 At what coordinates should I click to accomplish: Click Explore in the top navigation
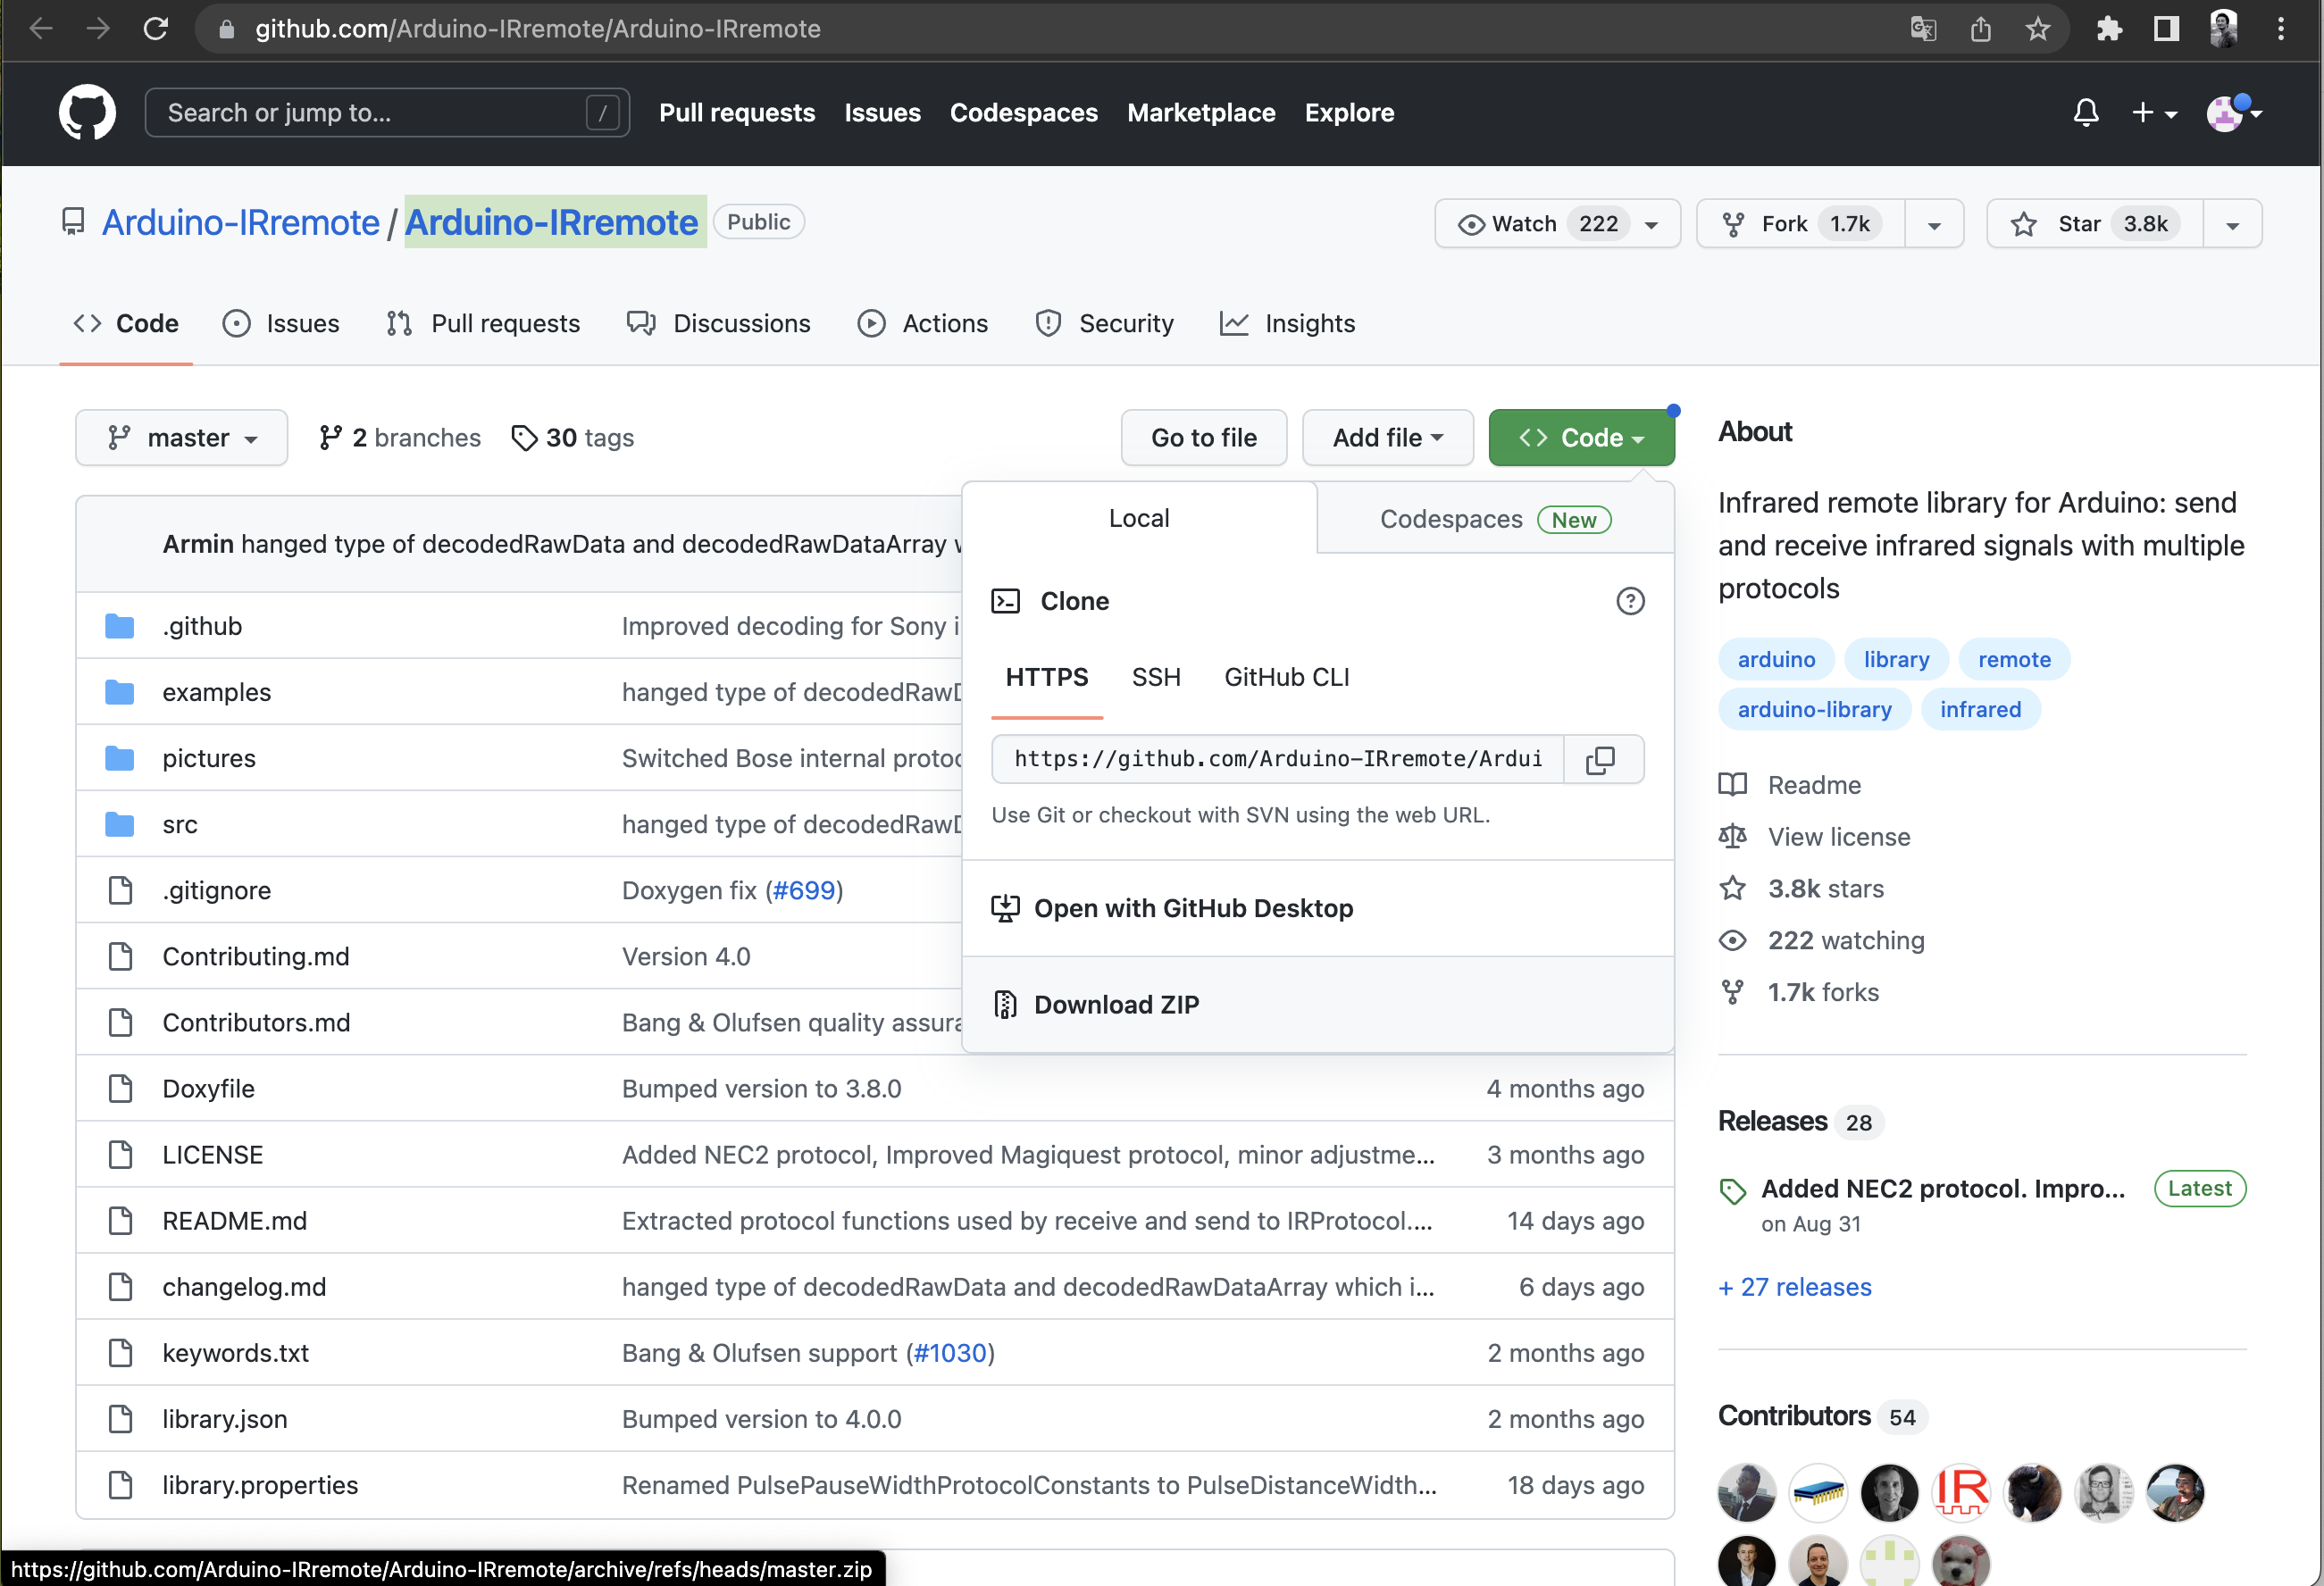pyautogui.click(x=1349, y=112)
